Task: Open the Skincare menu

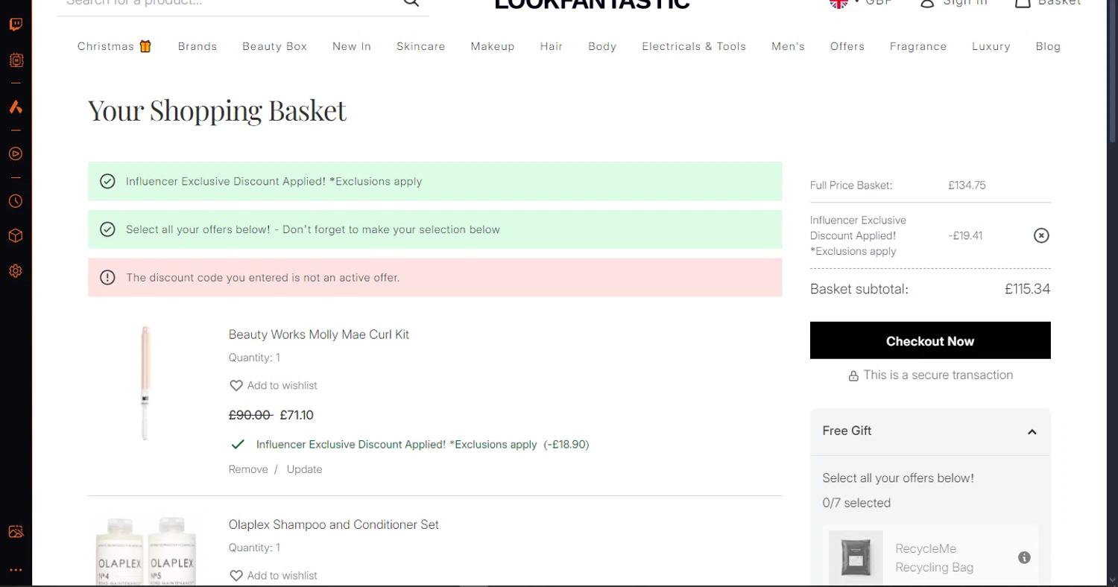Action: [421, 46]
